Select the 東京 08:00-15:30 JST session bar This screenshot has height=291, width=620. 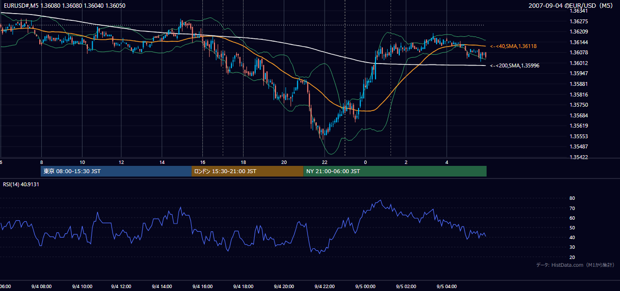[x=116, y=171]
